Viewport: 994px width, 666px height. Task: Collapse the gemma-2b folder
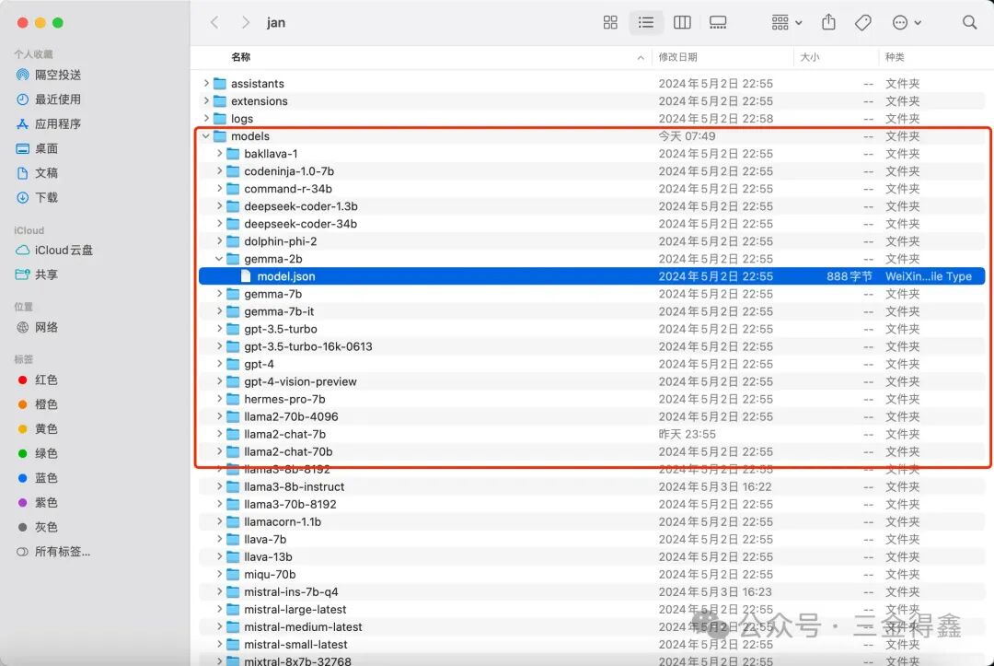click(x=219, y=259)
